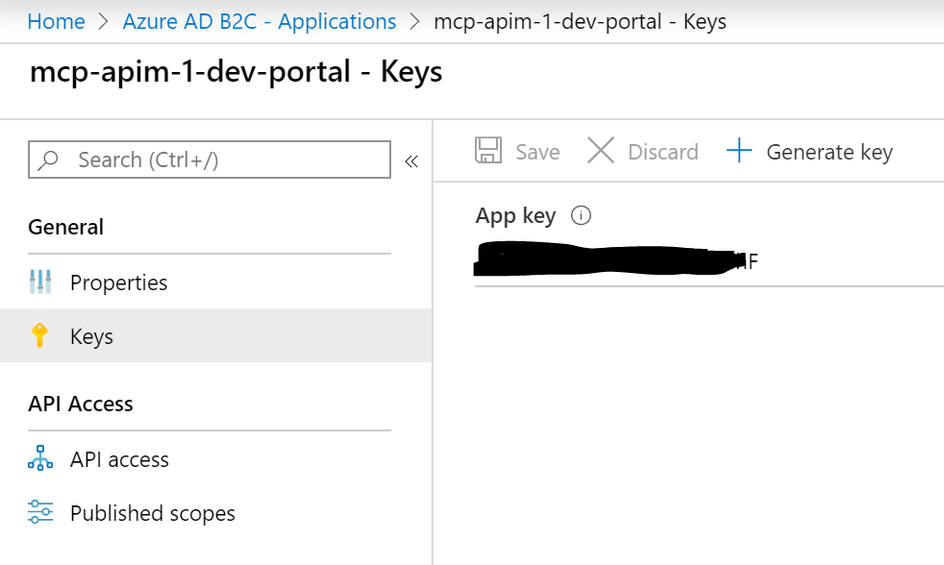The height and width of the screenshot is (565, 944).
Task: Open Azure AD B2C - Applications breadcrumb
Action: click(260, 22)
